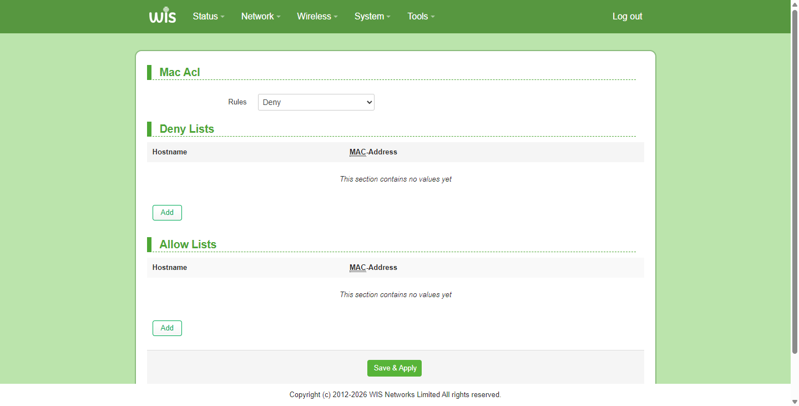Click Save & Apply button
The height and width of the screenshot is (406, 799).
[395, 368]
